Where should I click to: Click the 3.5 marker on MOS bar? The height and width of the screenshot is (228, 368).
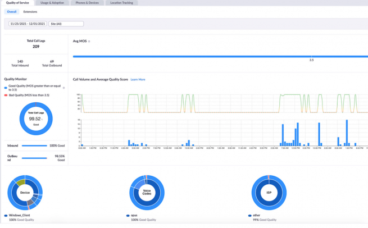coord(311,60)
